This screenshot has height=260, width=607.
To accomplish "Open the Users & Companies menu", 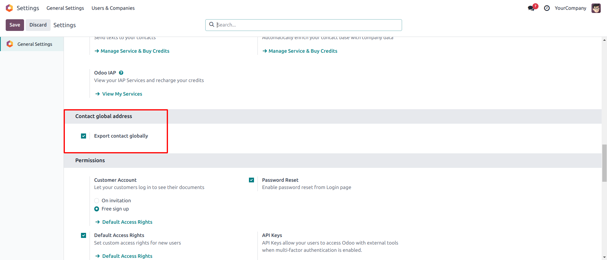I will click(113, 8).
